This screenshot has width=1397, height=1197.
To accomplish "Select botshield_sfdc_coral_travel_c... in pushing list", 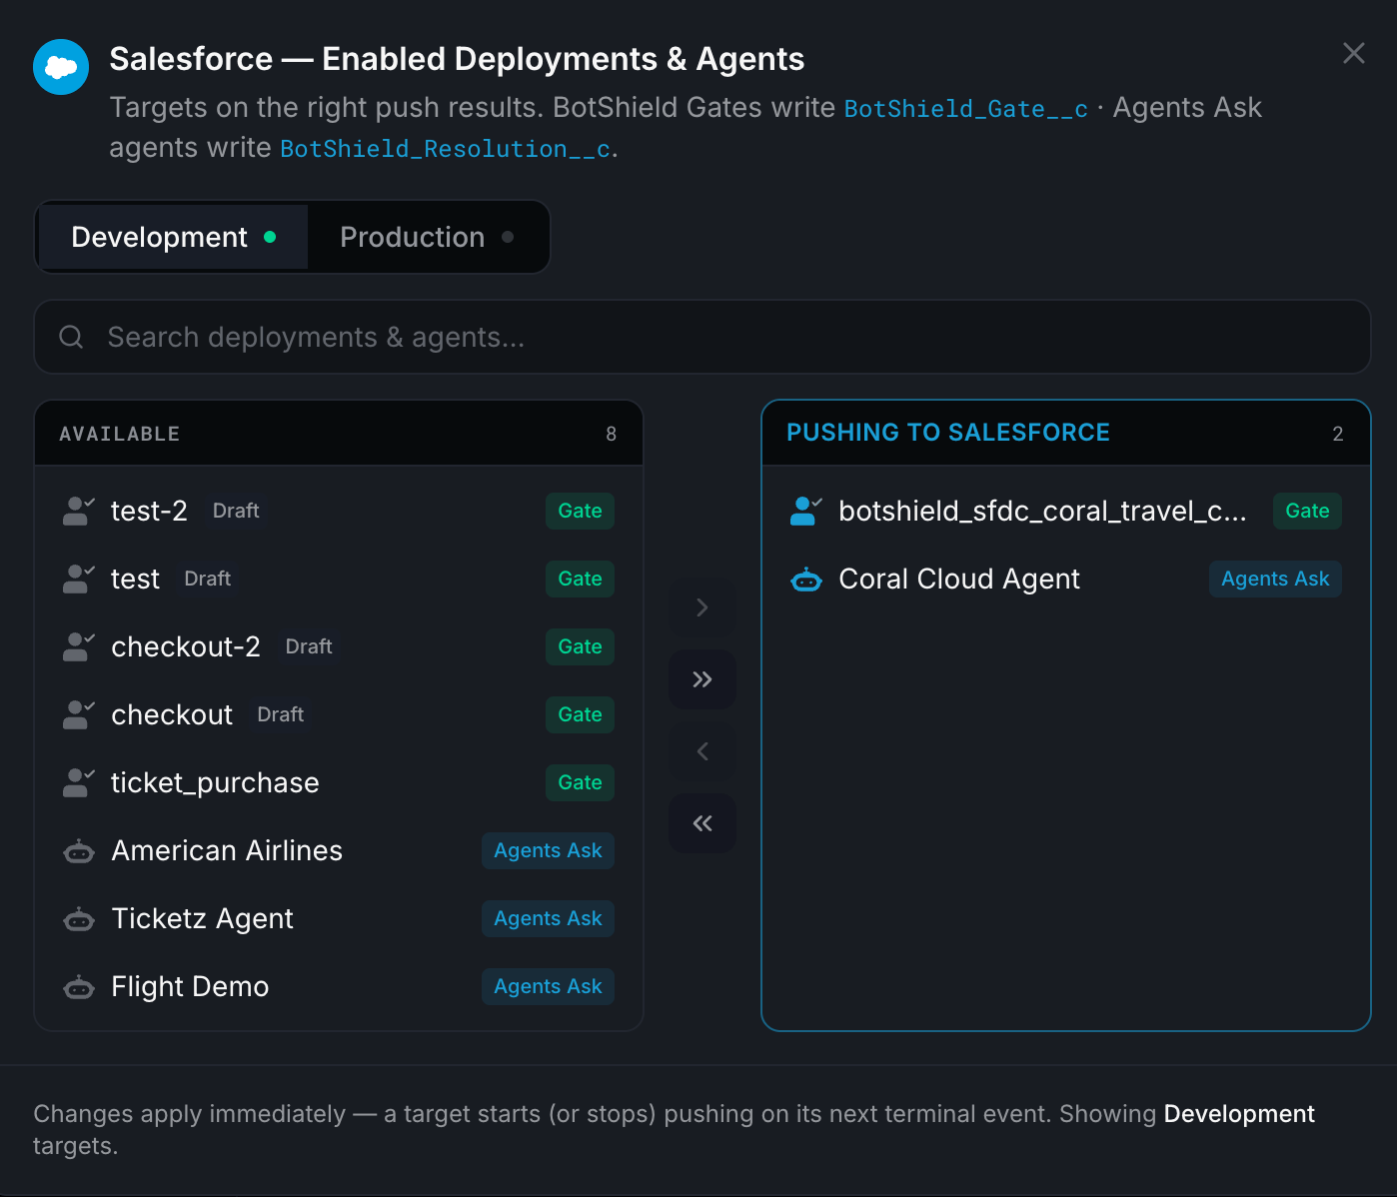I will click(x=1042, y=511).
